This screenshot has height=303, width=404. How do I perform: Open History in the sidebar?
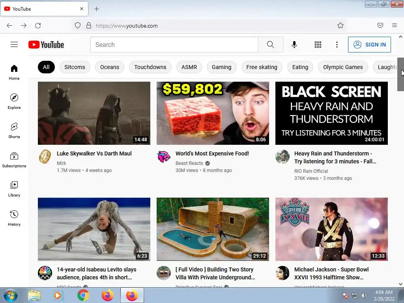point(14,218)
